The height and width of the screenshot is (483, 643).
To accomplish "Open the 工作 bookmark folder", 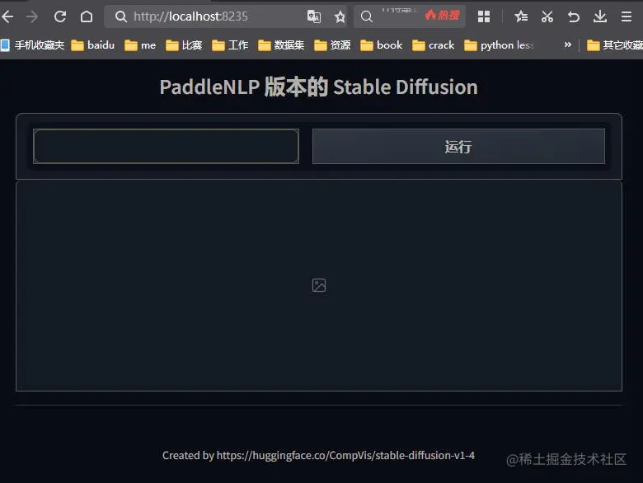I will (230, 45).
